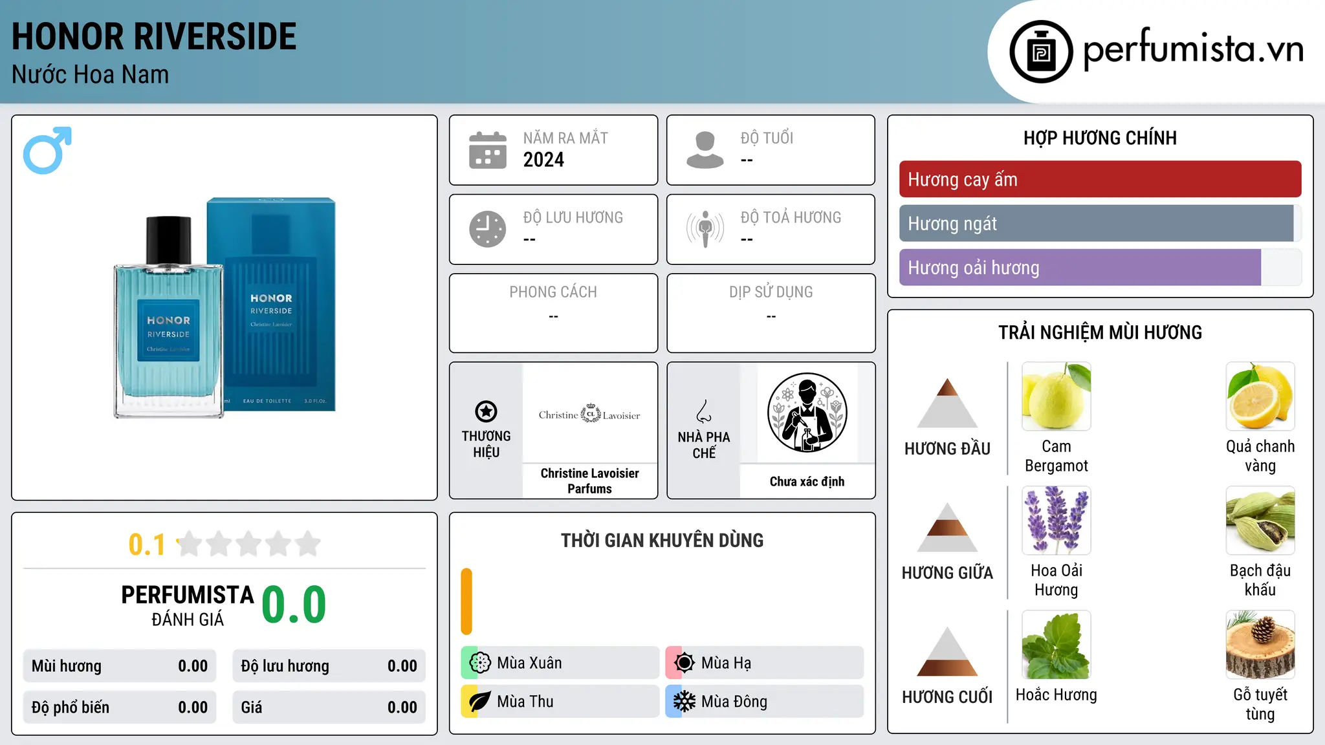Viewport: 1325px width, 745px height.
Task: Click the star badge icon above Thương Hiệu
Action: coord(486,411)
